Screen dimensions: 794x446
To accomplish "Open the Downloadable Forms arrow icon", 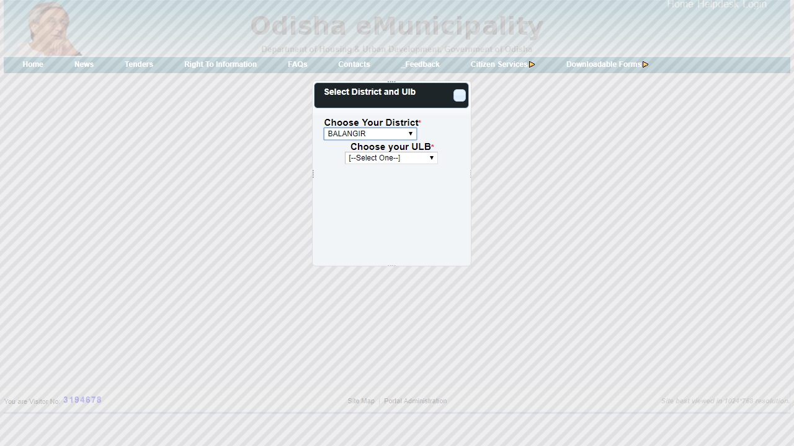I will 646,64.
